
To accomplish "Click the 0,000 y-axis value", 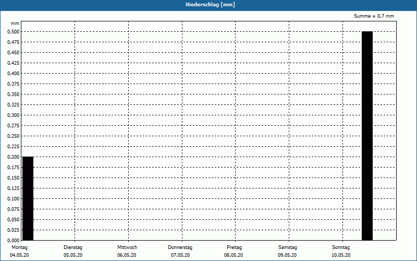I will point(14,240).
